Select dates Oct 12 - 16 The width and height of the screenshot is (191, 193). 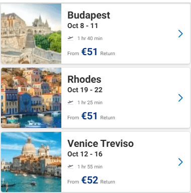click(85, 154)
